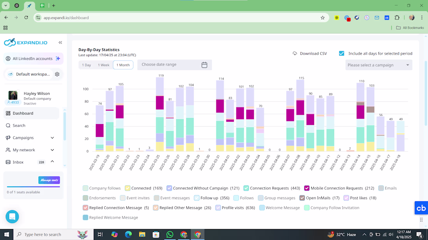The height and width of the screenshot is (240, 428).
Task: Open the live chat support bubble
Action: tap(12, 217)
